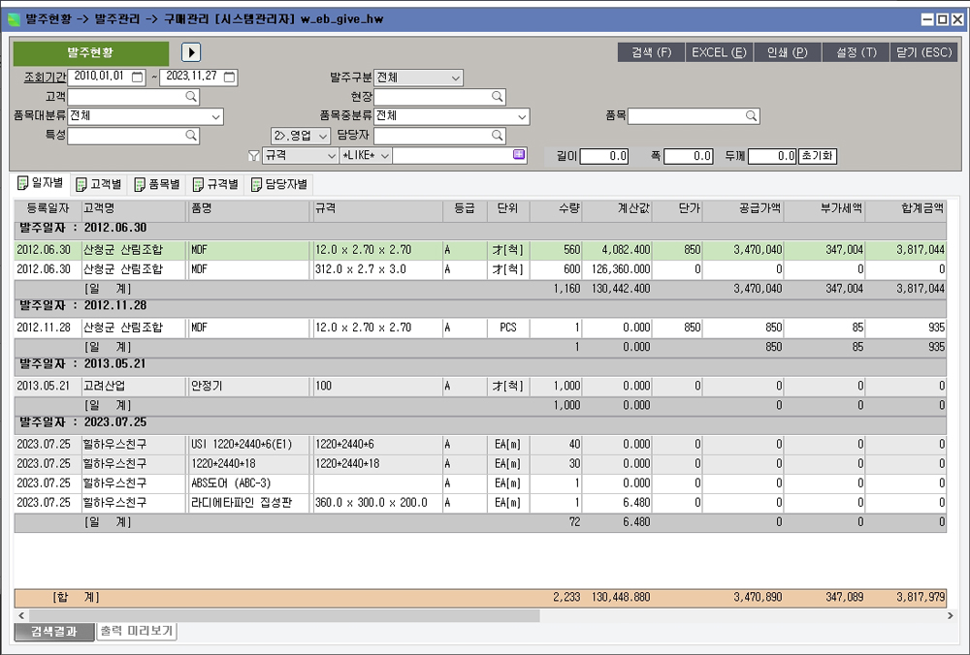Image resolution: width=970 pixels, height=655 pixels.
Task: Click the 3,817,979 grand total value
Action: click(x=921, y=598)
